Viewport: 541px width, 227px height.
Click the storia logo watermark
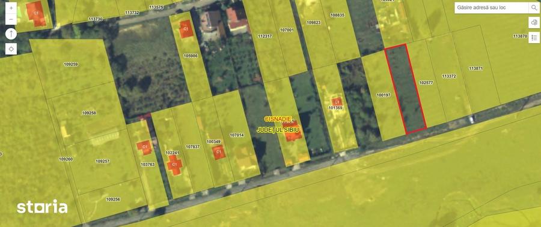coord(42,207)
